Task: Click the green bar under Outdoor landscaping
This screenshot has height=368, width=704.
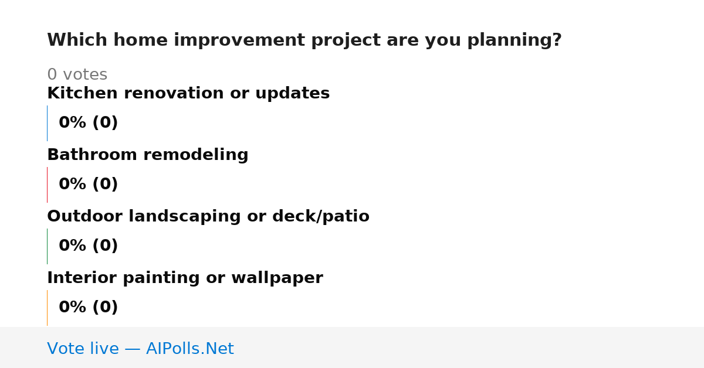Action: point(47,246)
